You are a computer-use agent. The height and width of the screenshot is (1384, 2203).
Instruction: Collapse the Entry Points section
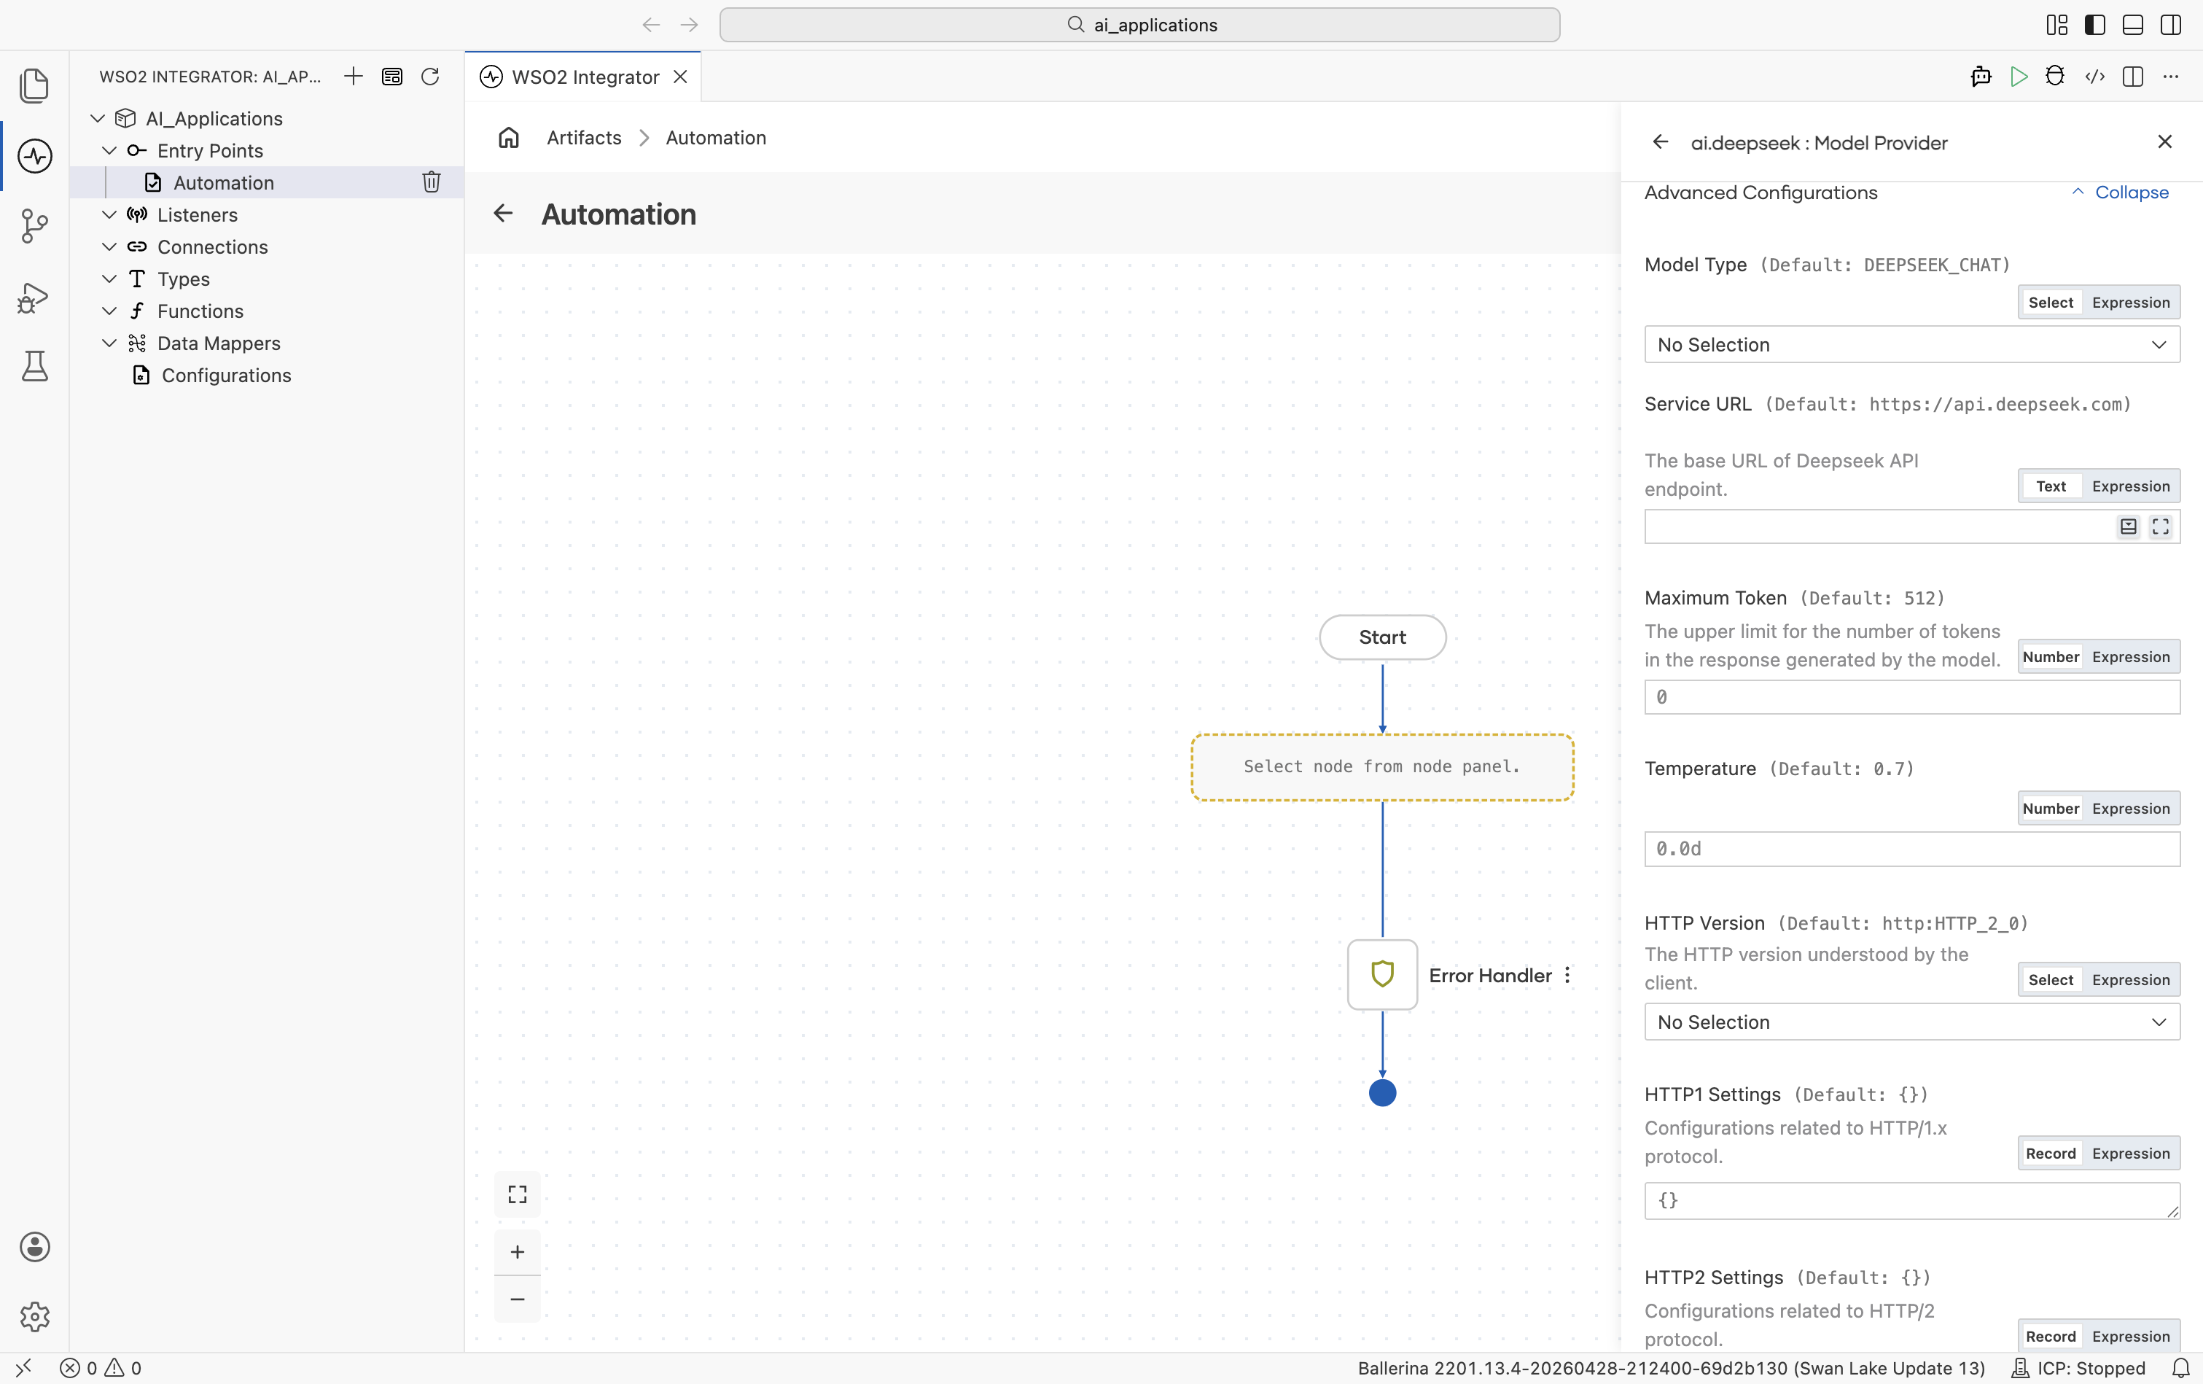(109, 150)
